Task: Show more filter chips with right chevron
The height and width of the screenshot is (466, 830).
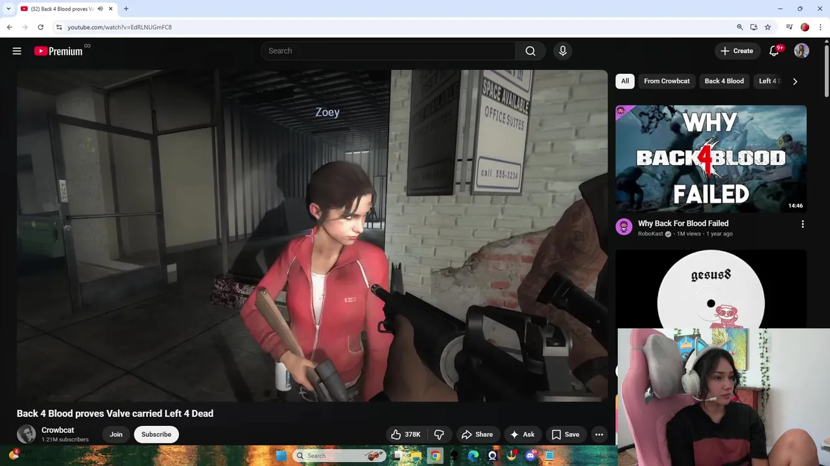Action: coord(795,81)
